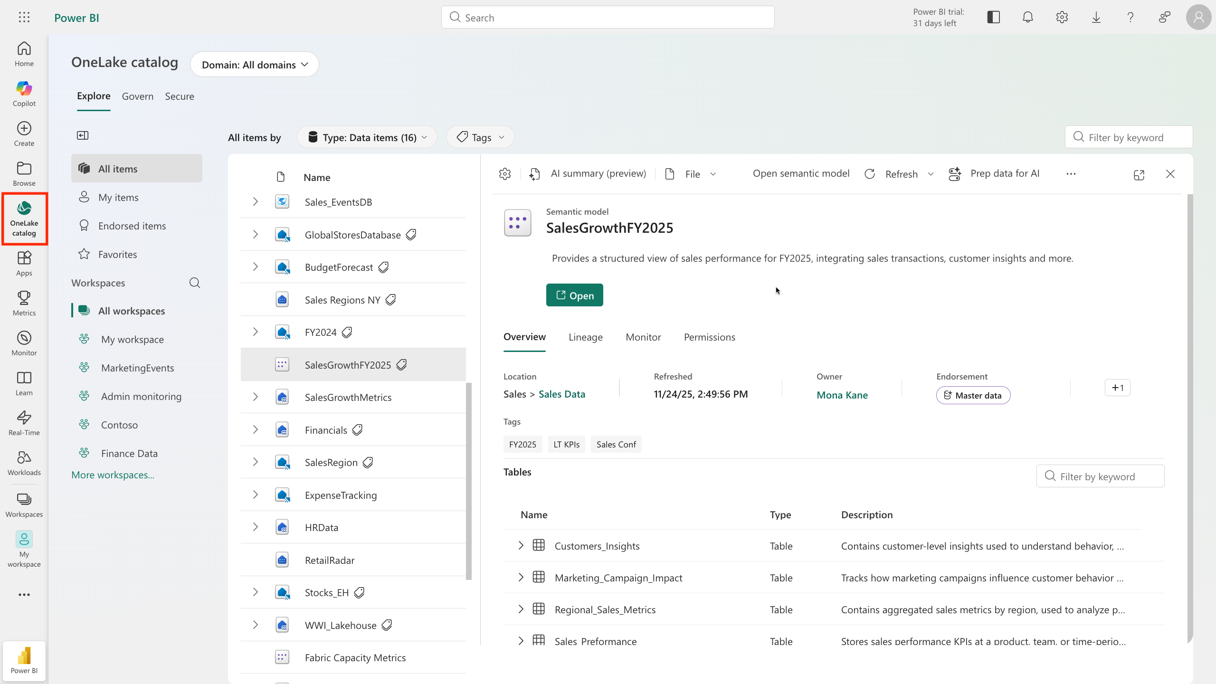Click the OneLake catalog sidebar icon
Screen dimensions: 1216x684
pyautogui.click(x=24, y=218)
